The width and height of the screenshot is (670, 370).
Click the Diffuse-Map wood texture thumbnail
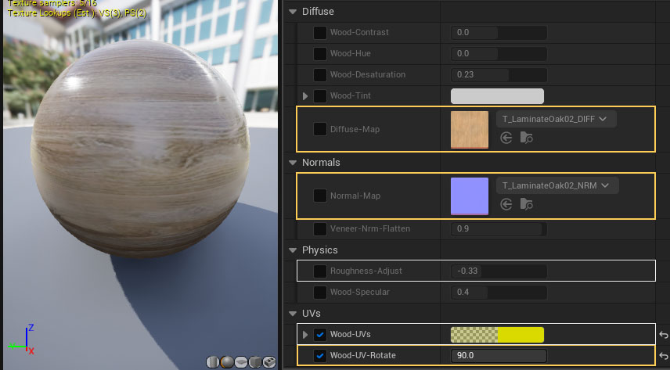click(x=470, y=130)
